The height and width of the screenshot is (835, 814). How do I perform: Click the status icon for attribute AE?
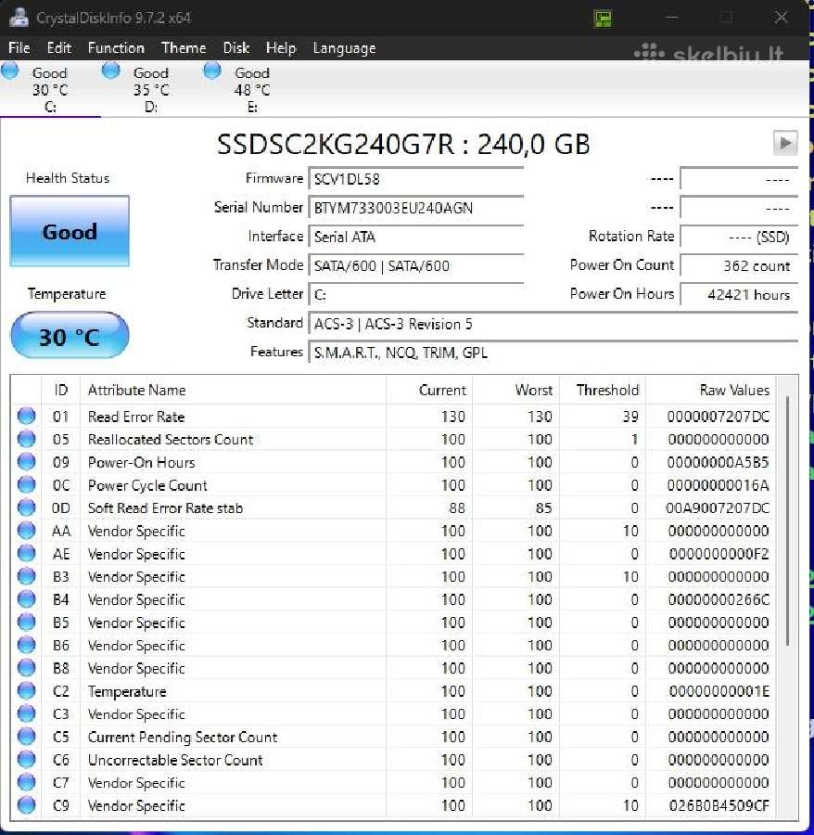(x=26, y=553)
